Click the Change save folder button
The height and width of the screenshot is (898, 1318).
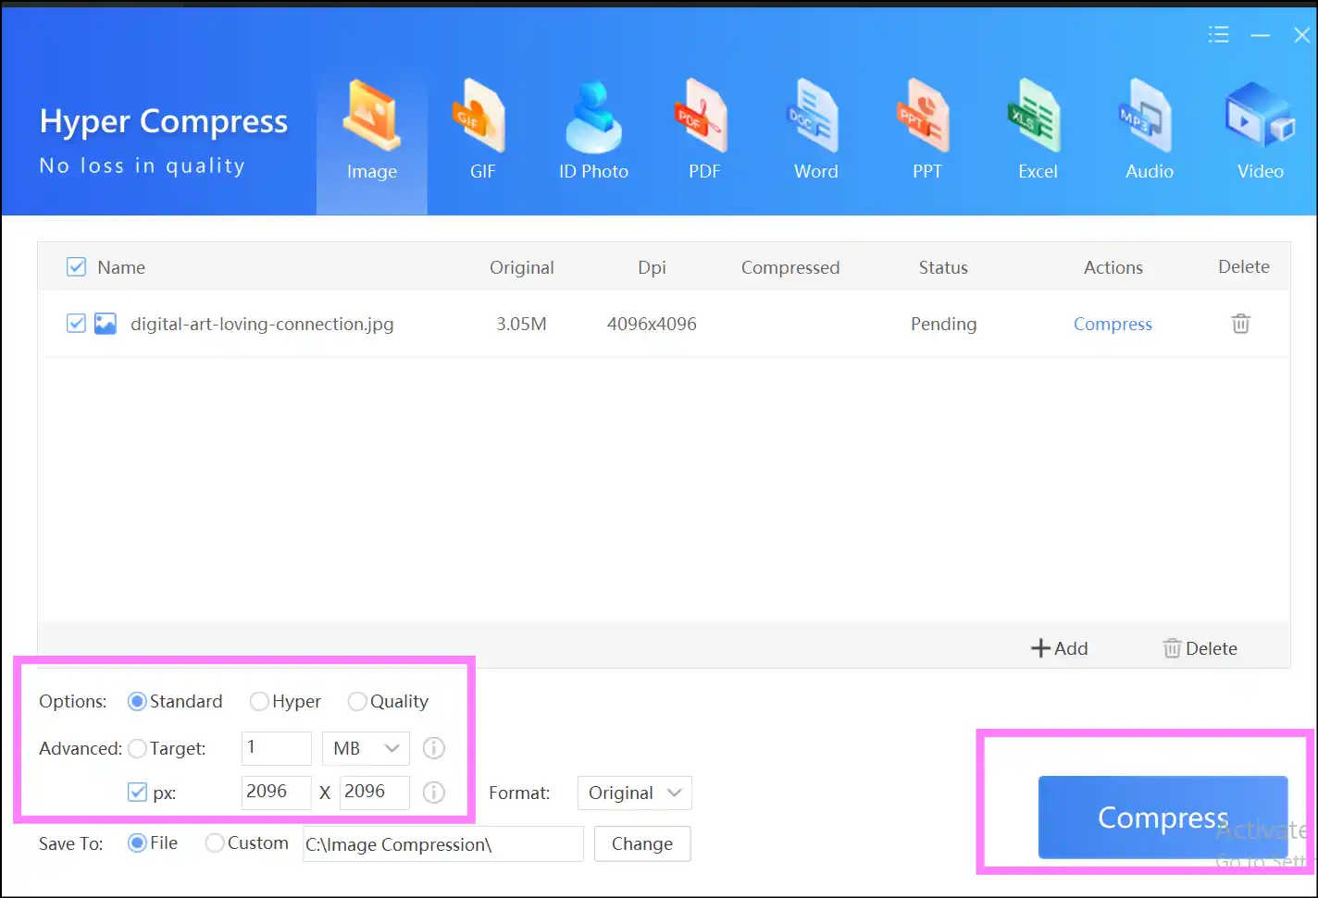642,843
